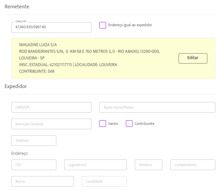
Task: Click the Razão Social/Nome field
Action: (157, 107)
